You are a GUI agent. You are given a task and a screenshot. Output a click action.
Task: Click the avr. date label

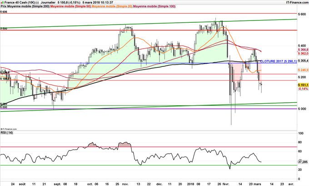coord(291,184)
